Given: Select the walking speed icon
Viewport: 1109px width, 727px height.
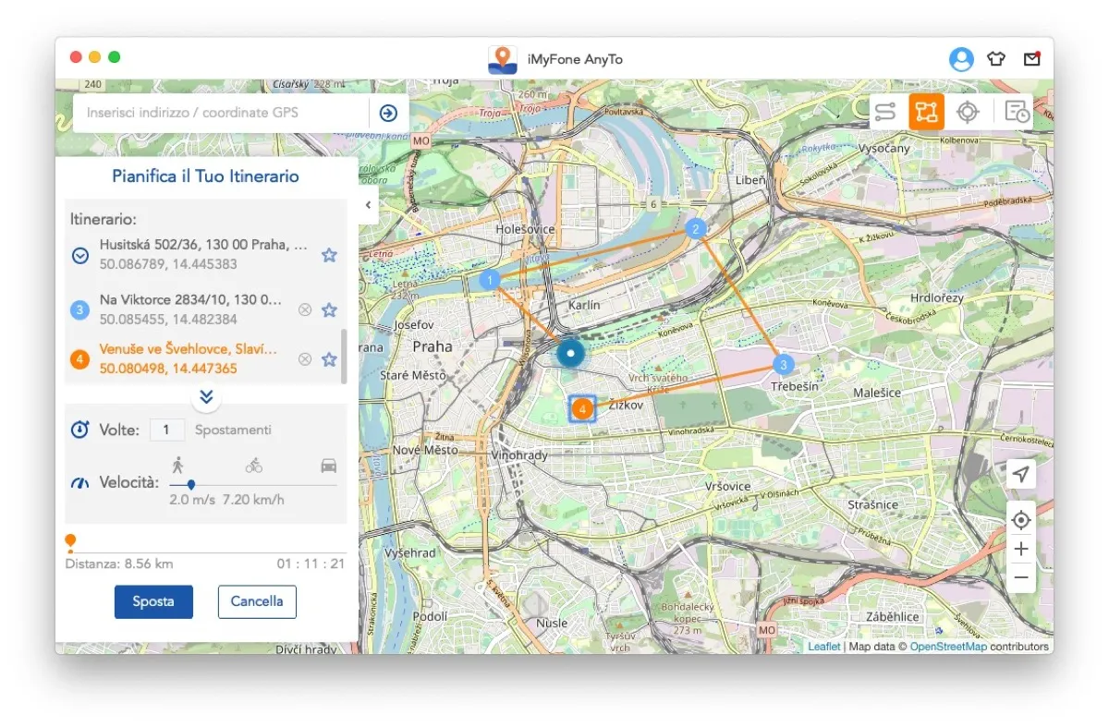Looking at the screenshot, I should click(178, 466).
